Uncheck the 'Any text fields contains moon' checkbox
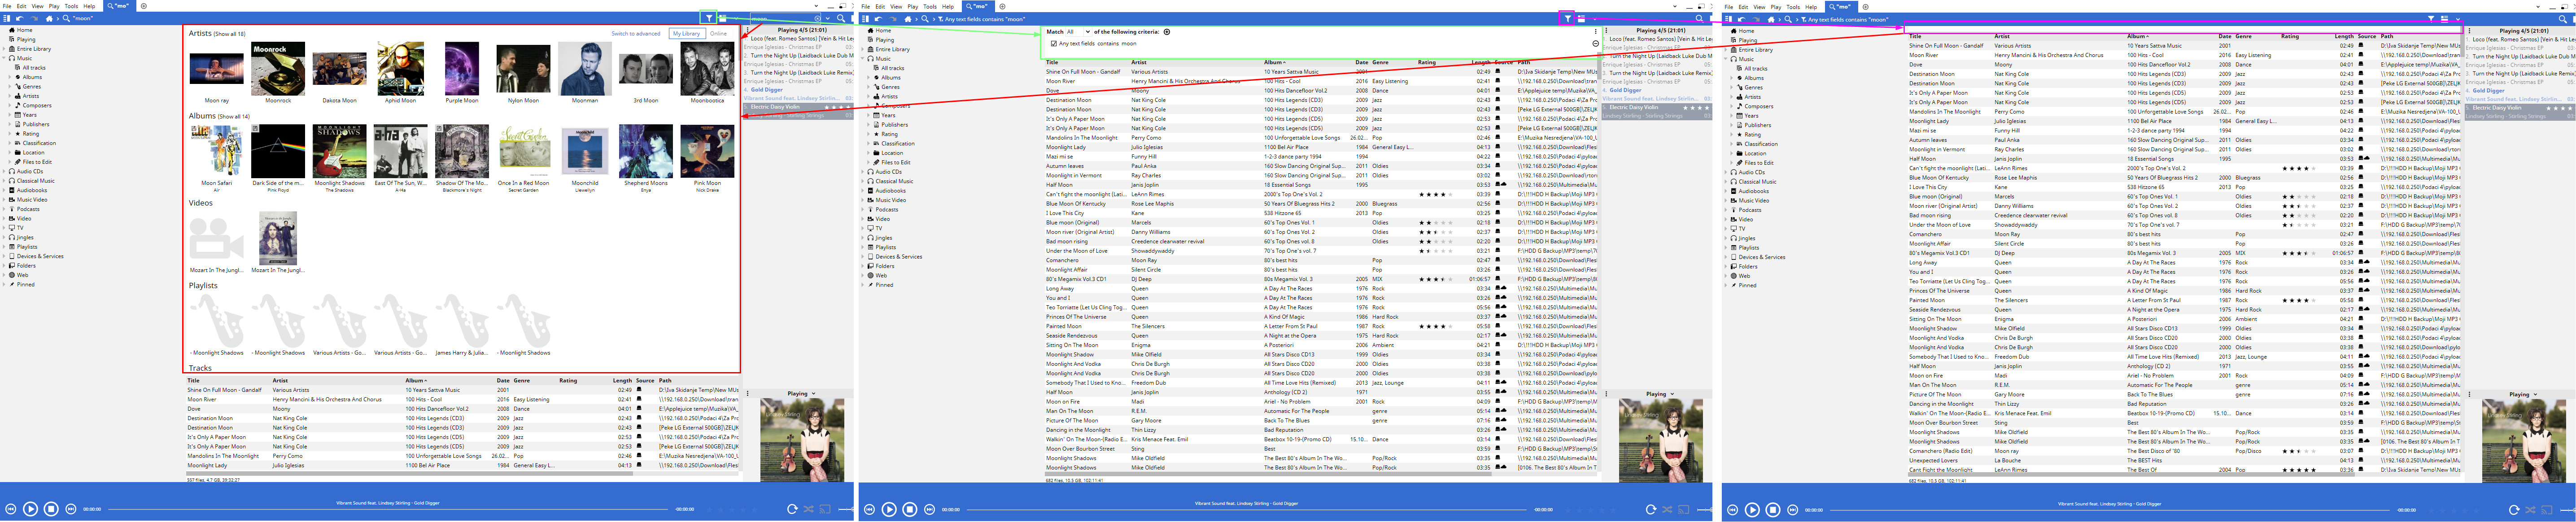The width and height of the screenshot is (2576, 522). [x=1054, y=43]
